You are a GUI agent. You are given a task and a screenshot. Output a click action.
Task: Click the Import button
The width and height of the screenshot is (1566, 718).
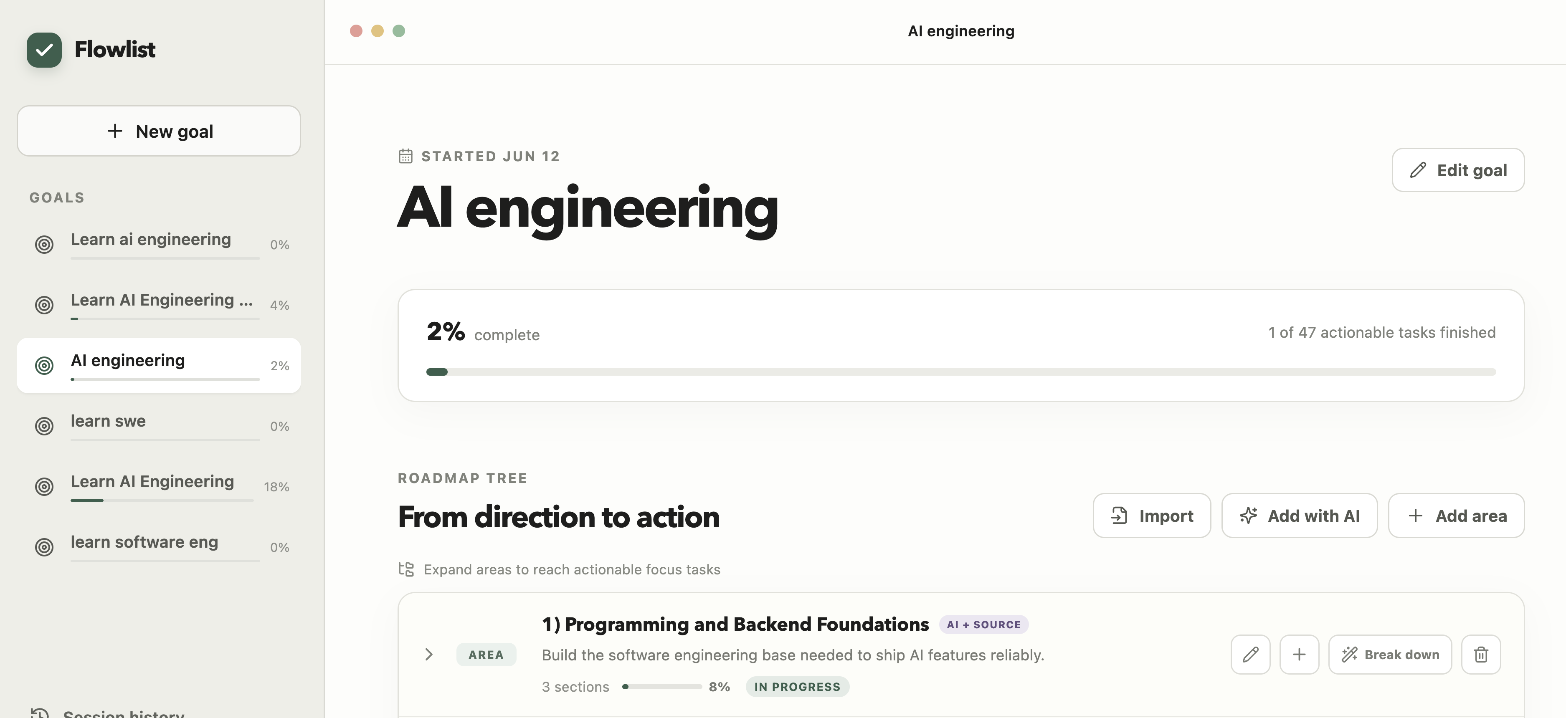(1151, 515)
